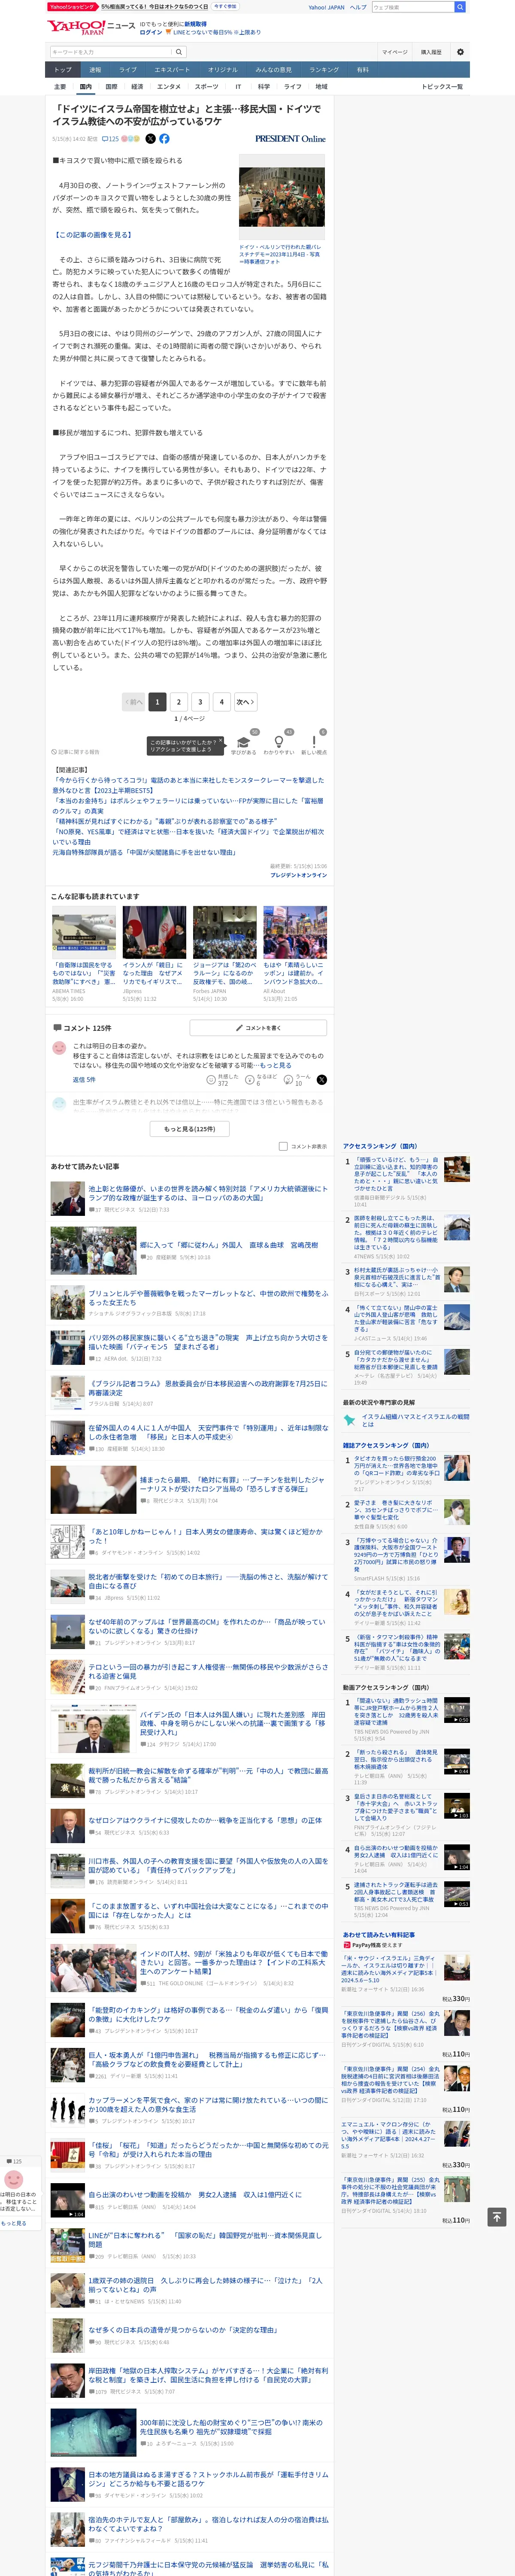515x2576 pixels.
Task: Click the scroll-to-top arrow button
Action: pos(496,2217)
